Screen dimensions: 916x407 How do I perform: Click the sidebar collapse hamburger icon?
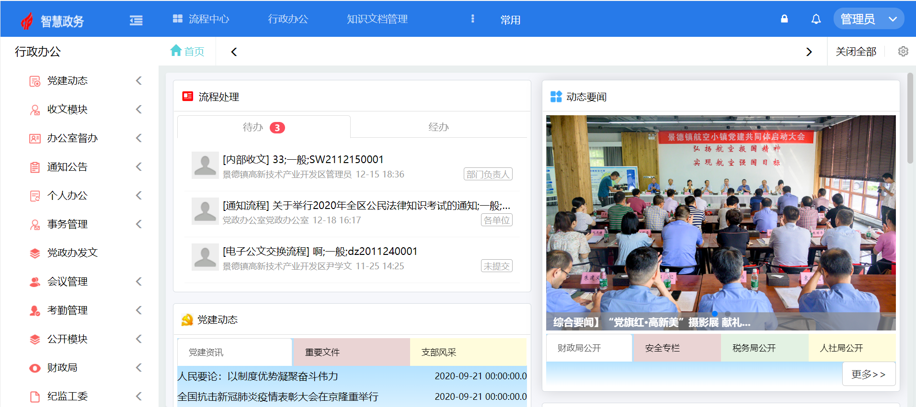pyautogui.click(x=136, y=20)
